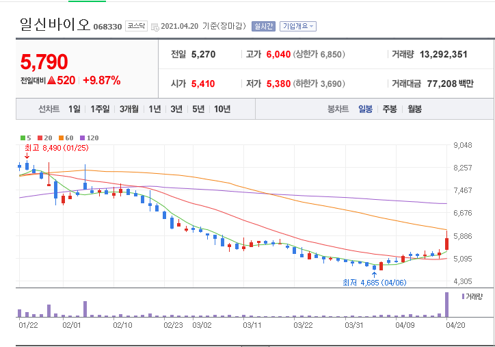Click the 시가 value 5,410
Image resolution: width=495 pixels, height=347 pixels.
coord(203,83)
